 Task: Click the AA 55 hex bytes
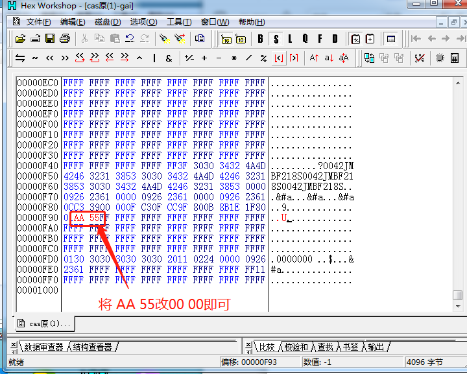click(x=88, y=218)
